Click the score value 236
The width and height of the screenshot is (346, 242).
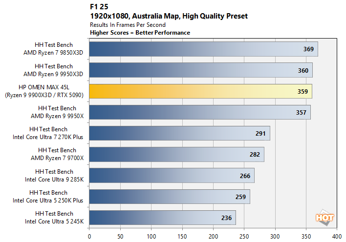point(227,218)
